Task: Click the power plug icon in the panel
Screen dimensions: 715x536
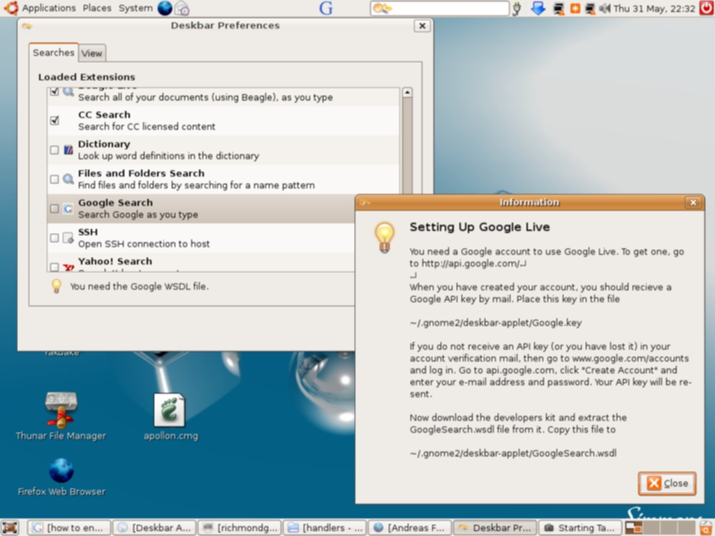Action: click(517, 8)
